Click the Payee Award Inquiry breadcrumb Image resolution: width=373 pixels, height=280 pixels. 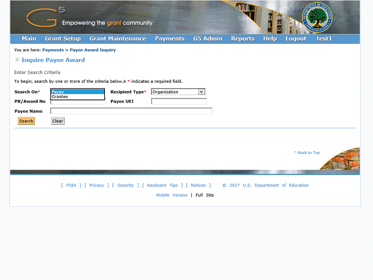coord(93,50)
